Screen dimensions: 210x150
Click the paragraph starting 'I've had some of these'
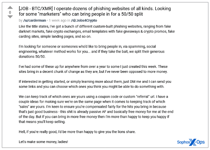coord(93,69)
